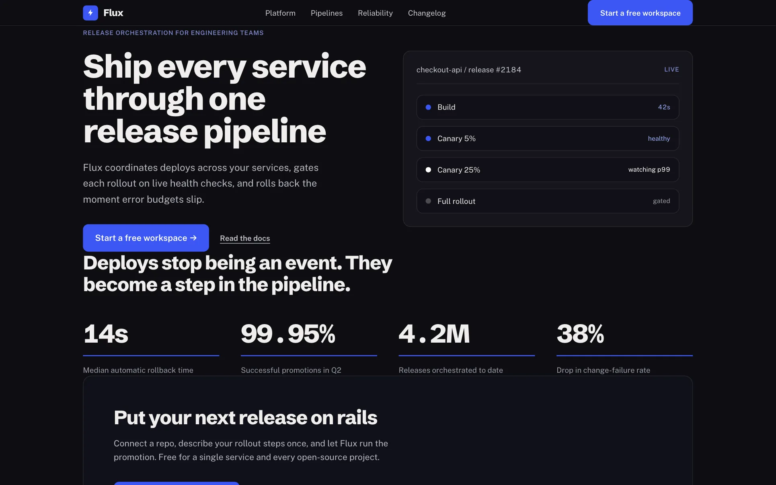
Task: Click the white dot beside Canary 25%
Action: click(x=428, y=170)
